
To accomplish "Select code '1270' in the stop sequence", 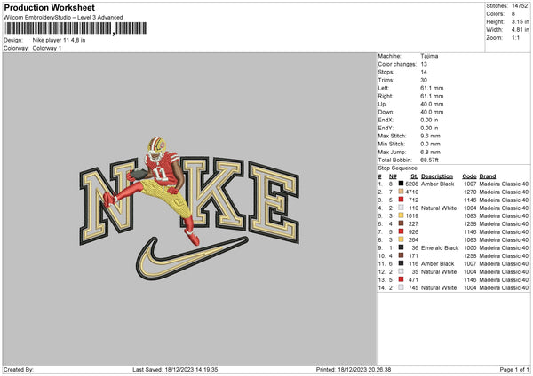I will pos(470,192).
